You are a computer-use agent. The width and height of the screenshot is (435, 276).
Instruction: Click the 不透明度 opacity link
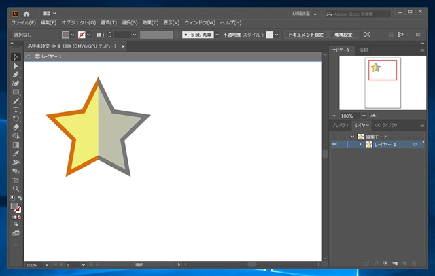tap(232, 35)
